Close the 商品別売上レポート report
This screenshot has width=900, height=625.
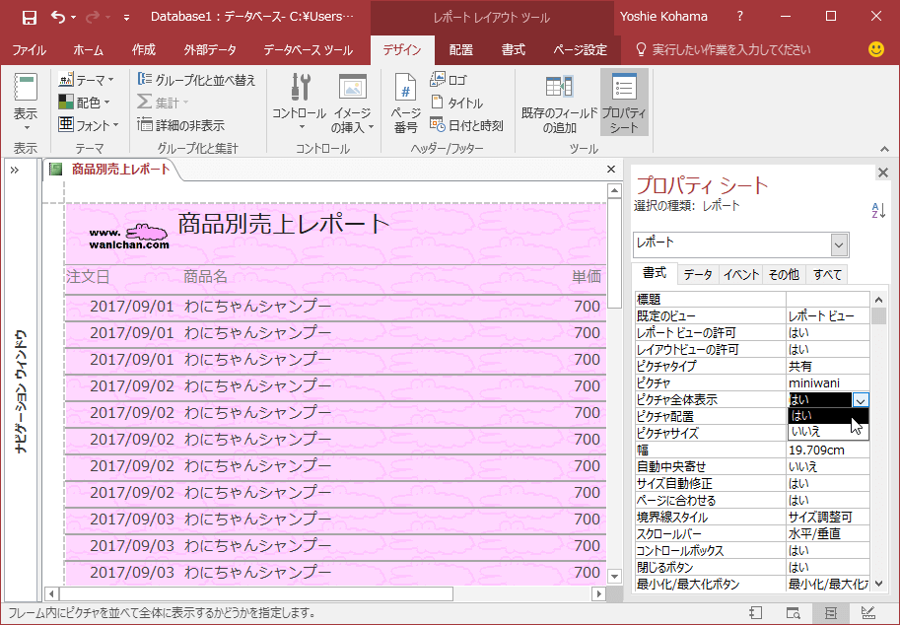[x=611, y=169]
